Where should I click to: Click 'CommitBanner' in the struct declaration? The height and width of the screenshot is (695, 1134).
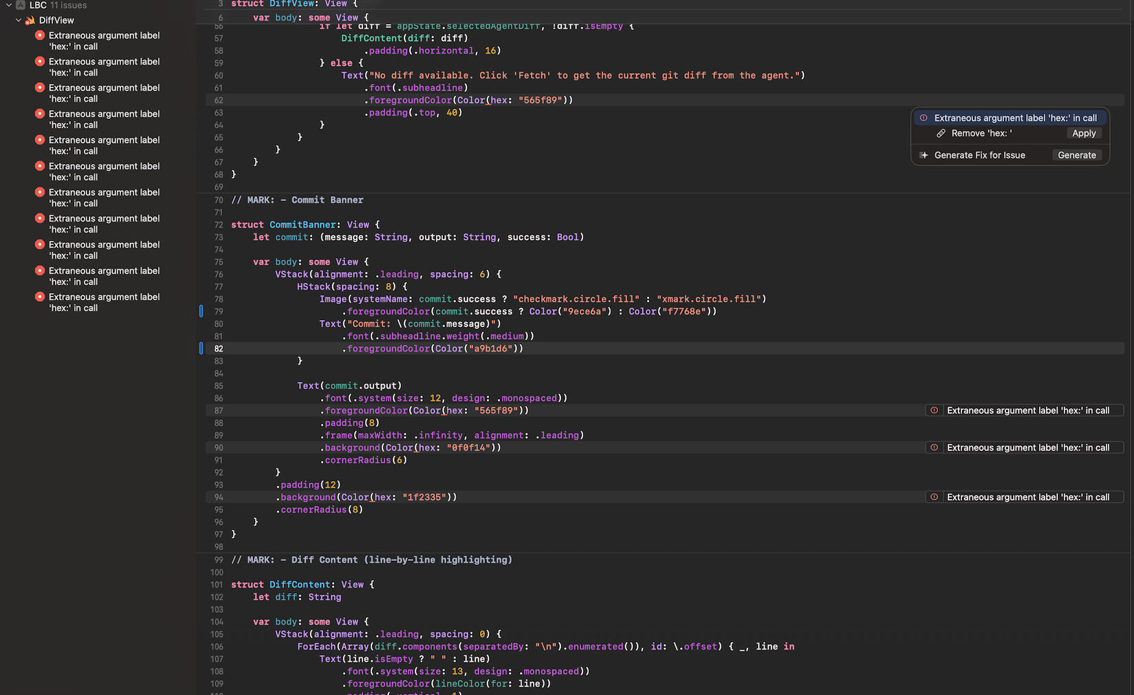[303, 225]
